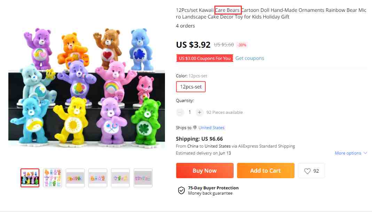Select the fourth product thumbnail

98,178
